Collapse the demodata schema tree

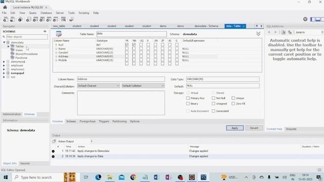point(4,42)
